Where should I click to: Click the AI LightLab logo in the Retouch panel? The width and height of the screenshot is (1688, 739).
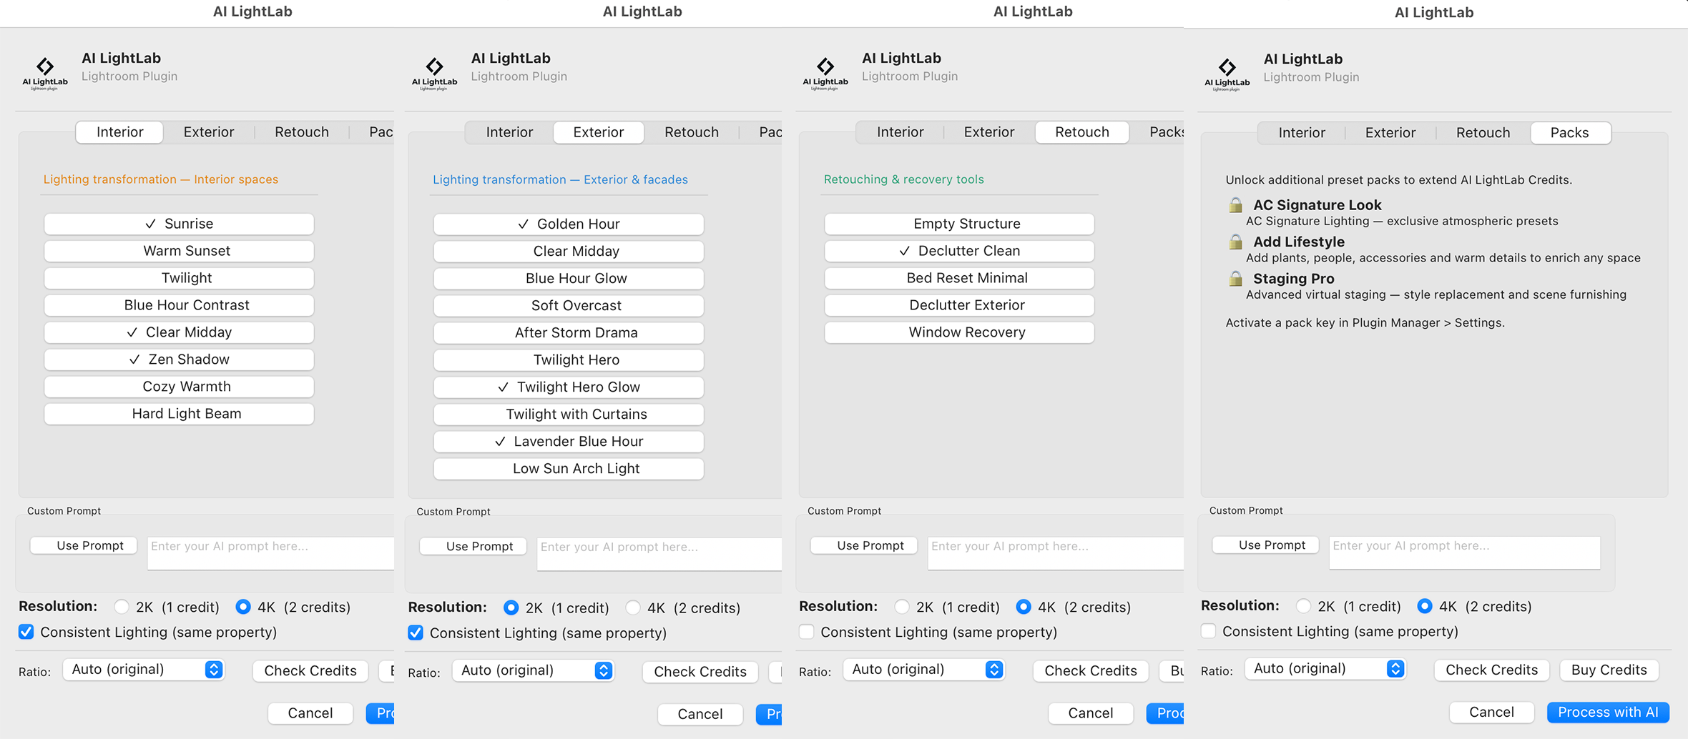[x=826, y=71]
